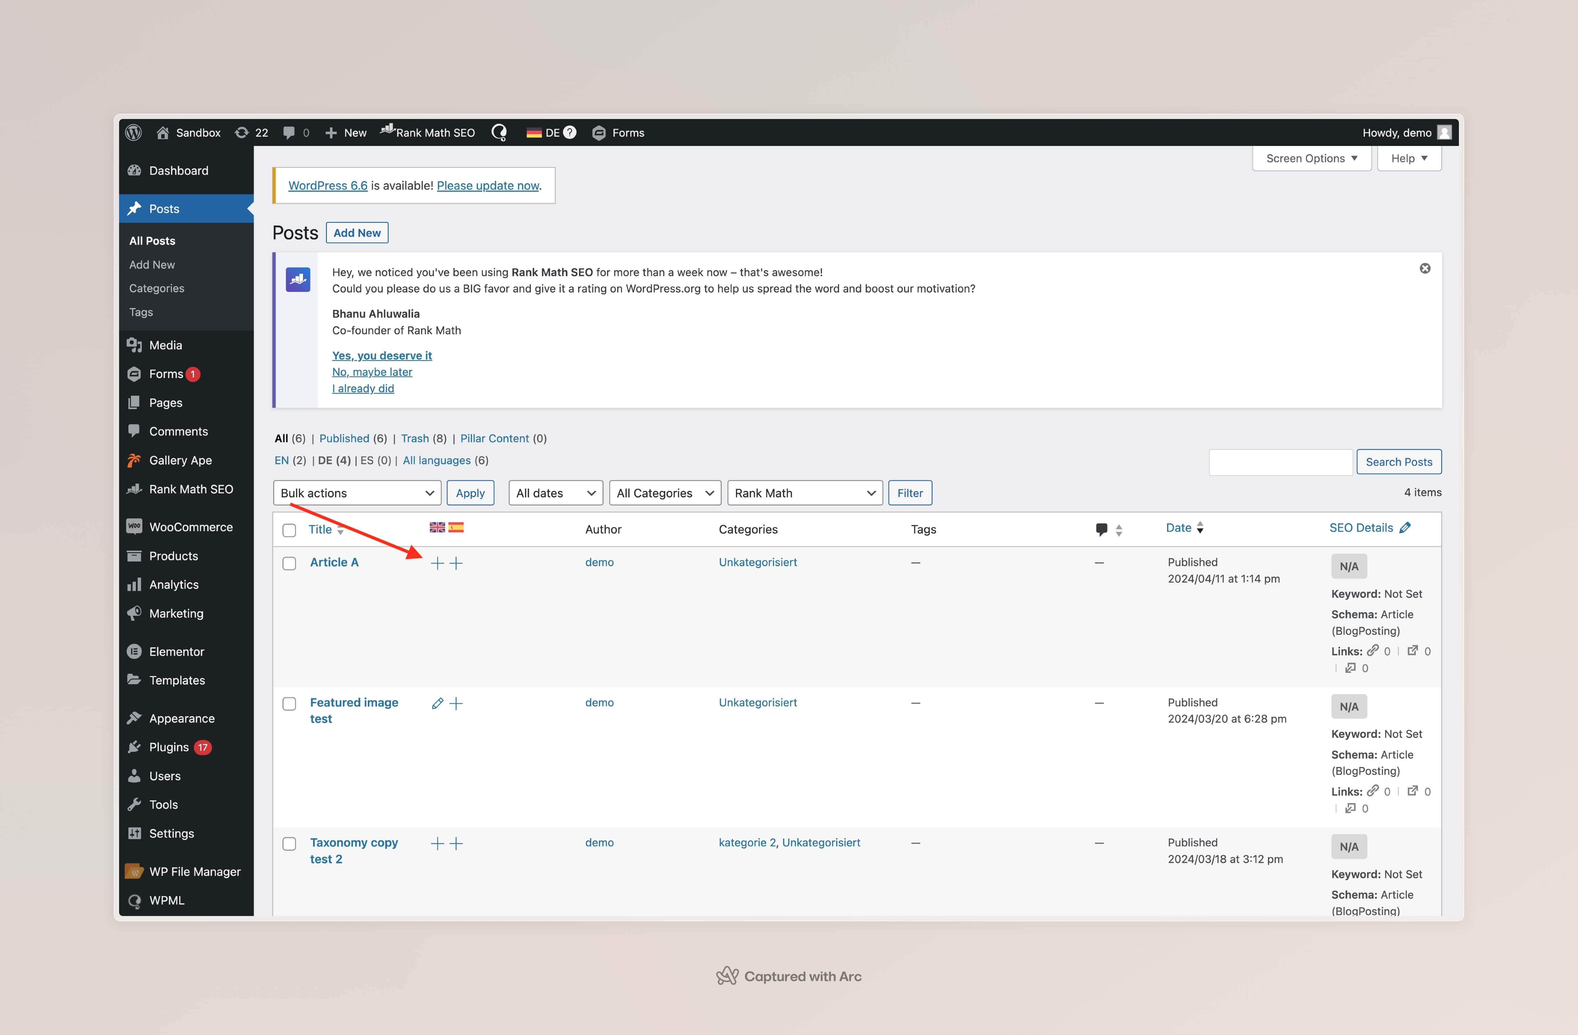The width and height of the screenshot is (1578, 1035).
Task: Select the Featured image test checkbox
Action: (289, 703)
